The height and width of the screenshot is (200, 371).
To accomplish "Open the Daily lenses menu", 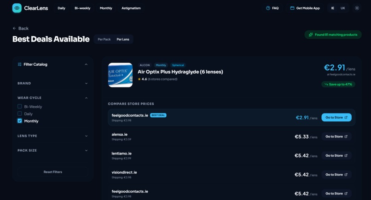I will [x=61, y=8].
